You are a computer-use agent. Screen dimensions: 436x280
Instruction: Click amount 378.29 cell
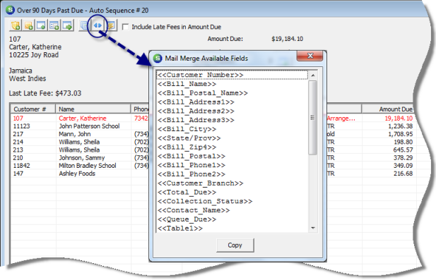tap(403, 157)
